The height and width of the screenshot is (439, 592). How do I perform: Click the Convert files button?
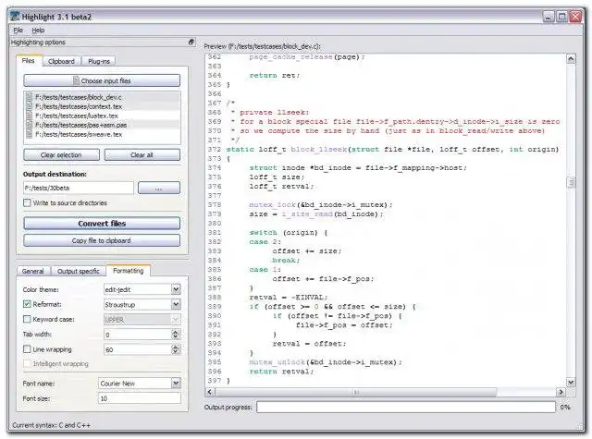pos(102,224)
